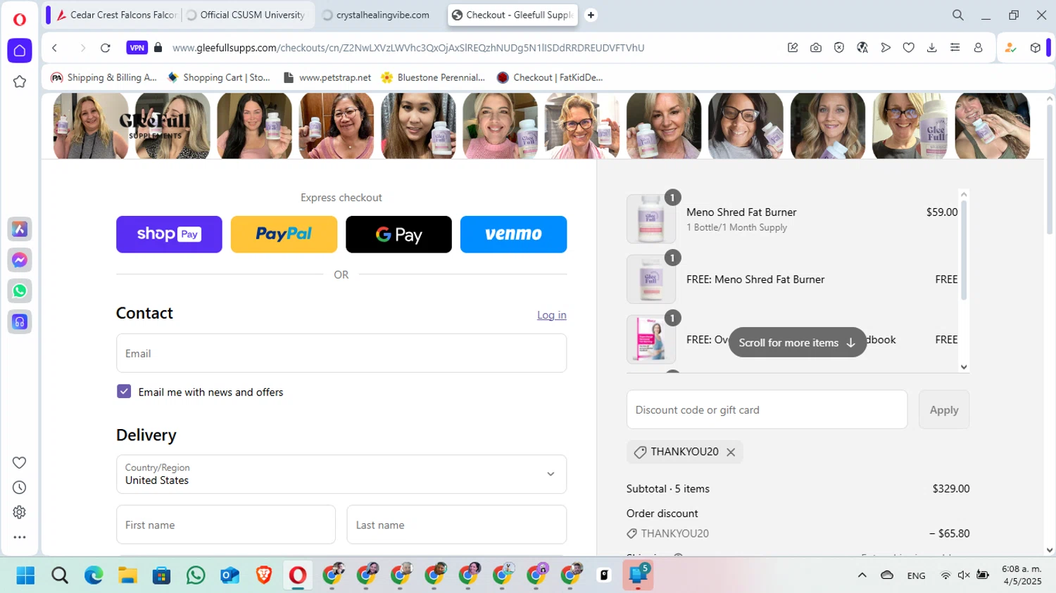Open the Checkout FatKidDeals bookmark
The height and width of the screenshot is (593, 1056).
550,77
